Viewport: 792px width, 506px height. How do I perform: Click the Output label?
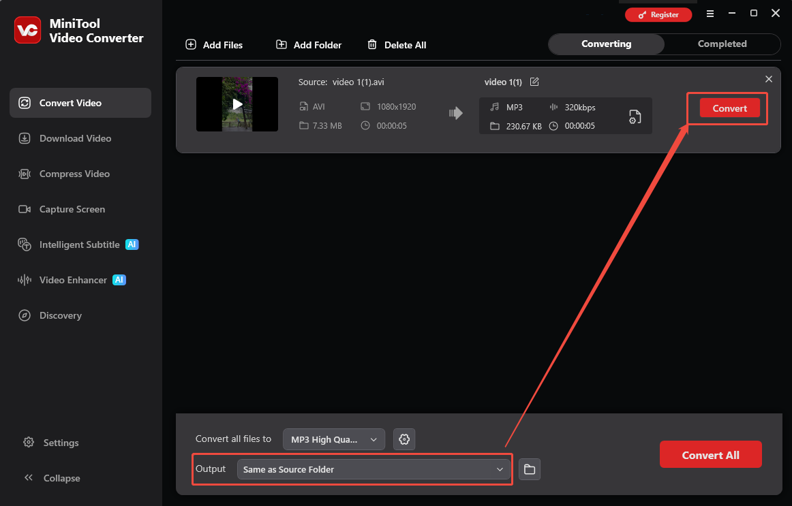211,469
